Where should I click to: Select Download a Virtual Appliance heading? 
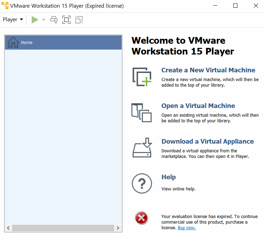207,142
